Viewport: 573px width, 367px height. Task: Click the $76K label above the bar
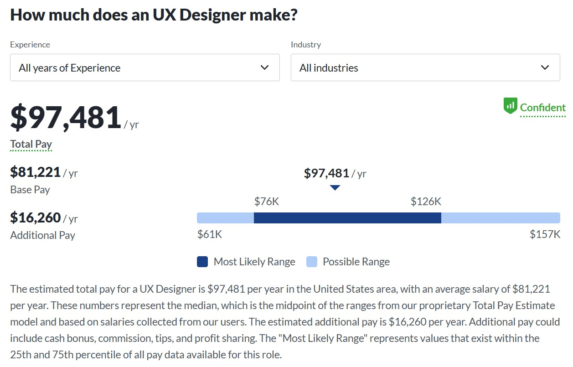coord(267,202)
